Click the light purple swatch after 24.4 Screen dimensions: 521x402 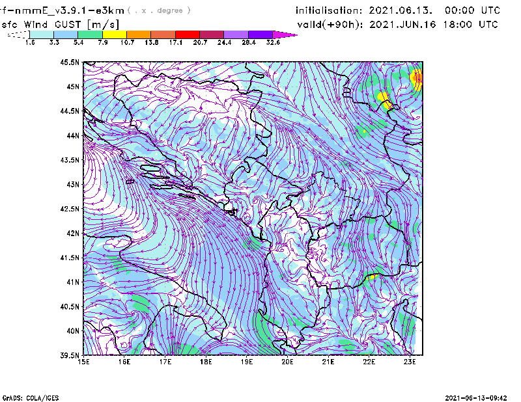(x=236, y=34)
